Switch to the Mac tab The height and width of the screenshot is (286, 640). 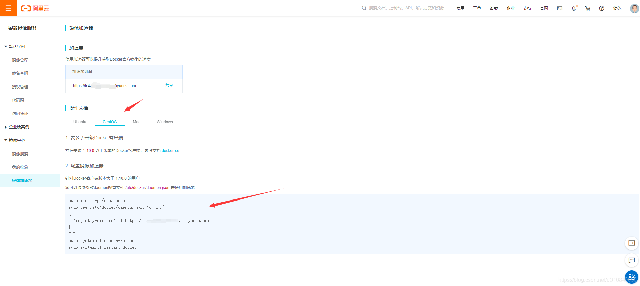136,122
